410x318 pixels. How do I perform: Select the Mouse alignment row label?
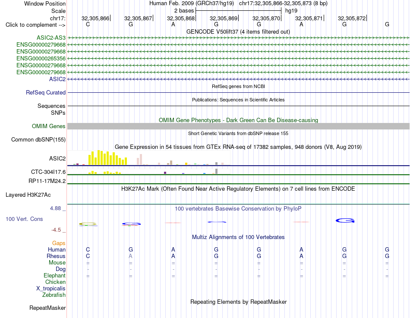coord(57,263)
